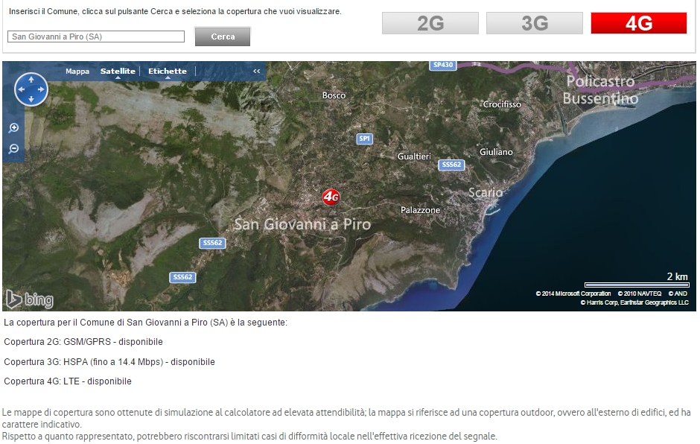The height and width of the screenshot is (444, 700).
Task: Pan the map up with the arrow
Action: click(x=31, y=78)
